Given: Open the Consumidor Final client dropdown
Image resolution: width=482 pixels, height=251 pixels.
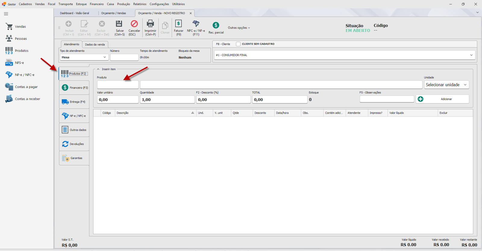Looking at the screenshot, I should pos(345,55).
